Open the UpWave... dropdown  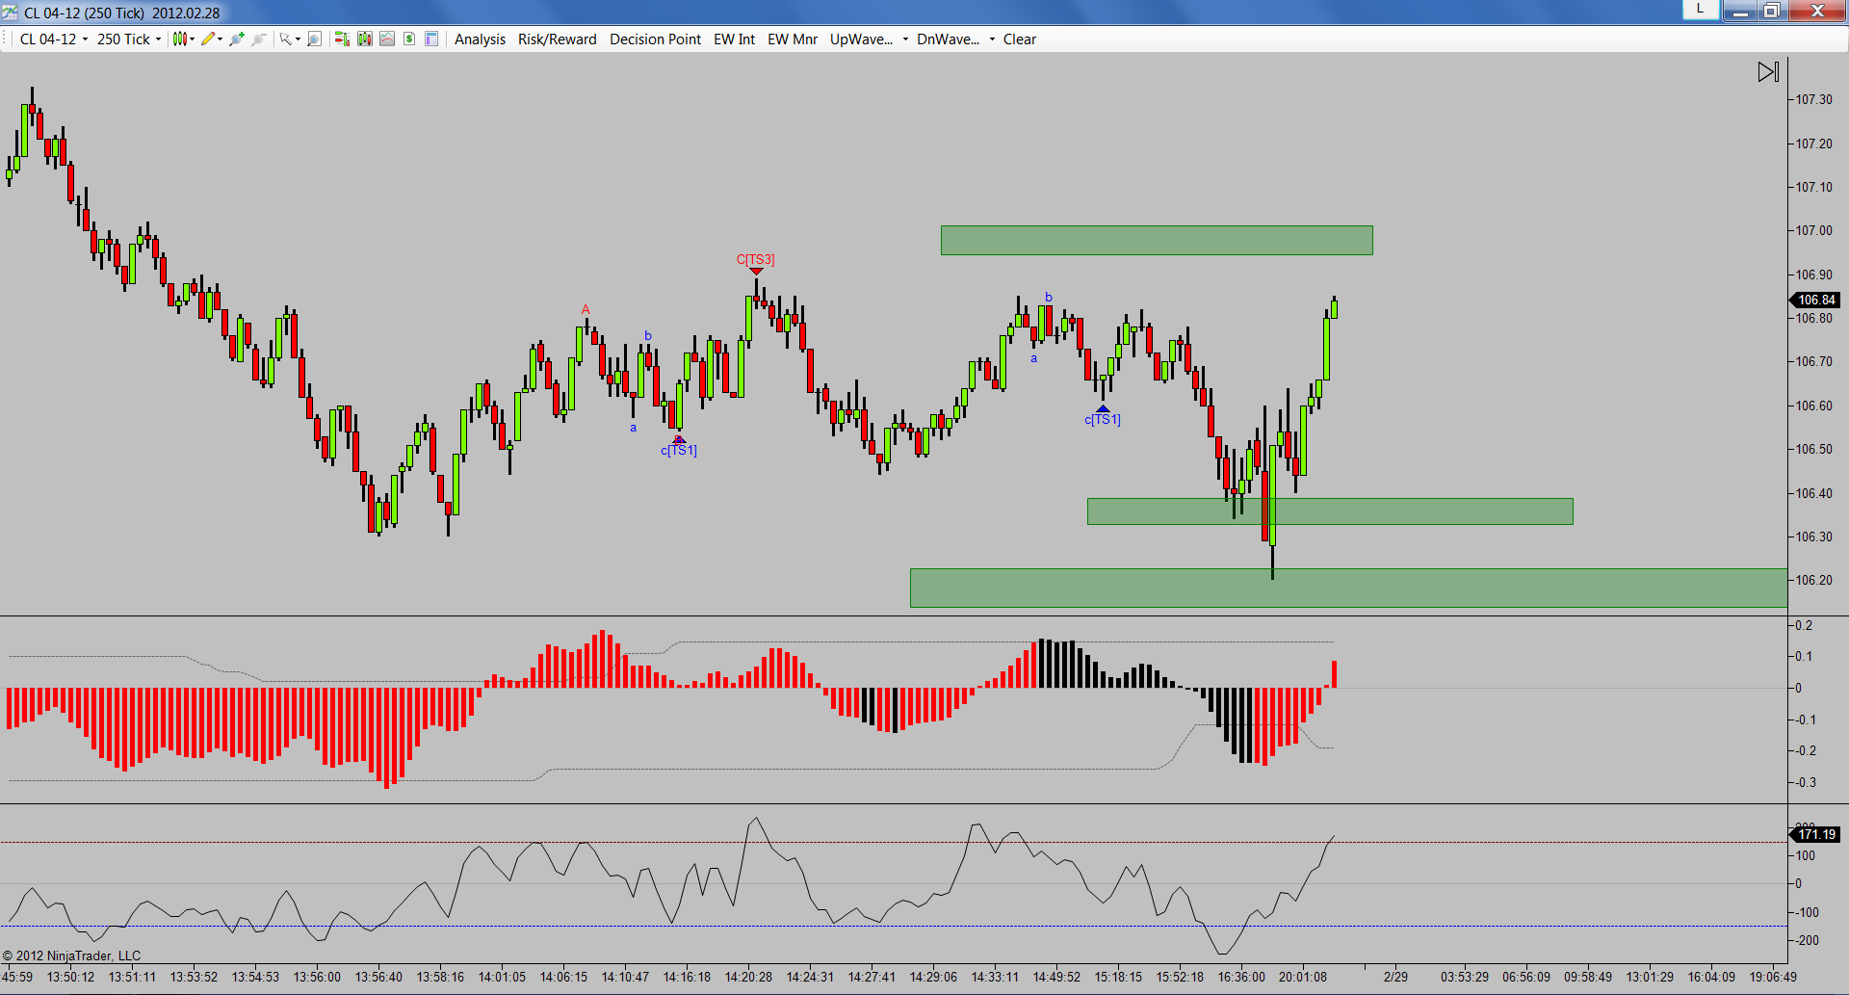(869, 39)
